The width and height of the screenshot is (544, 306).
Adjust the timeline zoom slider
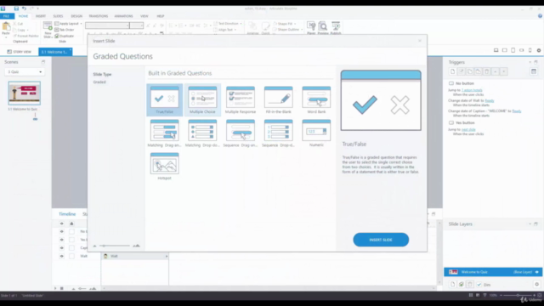(82, 288)
